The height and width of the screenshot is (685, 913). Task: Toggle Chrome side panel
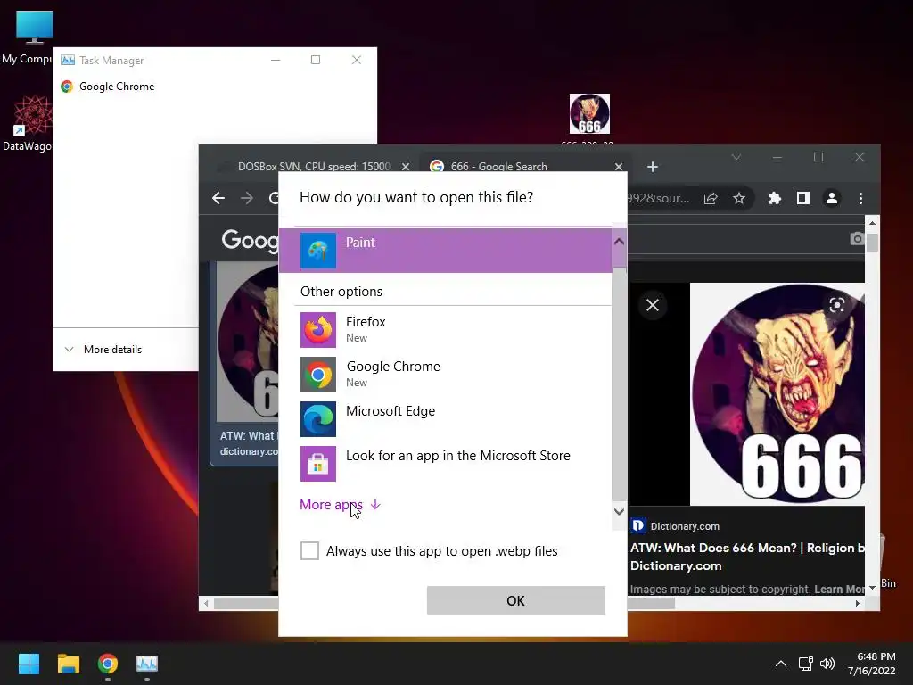click(x=803, y=199)
